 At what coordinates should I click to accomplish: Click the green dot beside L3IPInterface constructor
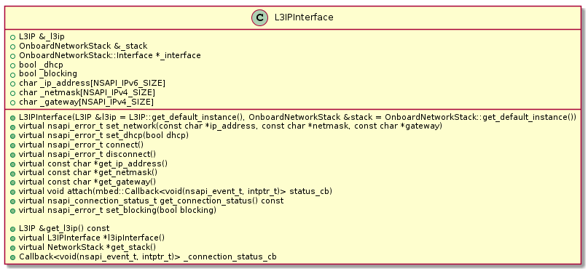coord(12,118)
